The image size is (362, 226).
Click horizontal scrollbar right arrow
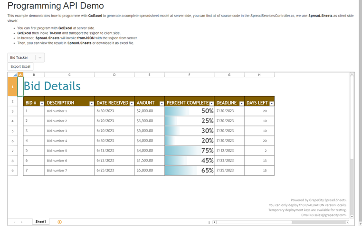[x=347, y=222]
